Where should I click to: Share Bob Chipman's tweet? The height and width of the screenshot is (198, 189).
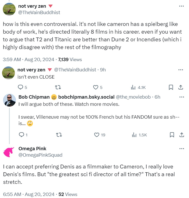(x=181, y=135)
